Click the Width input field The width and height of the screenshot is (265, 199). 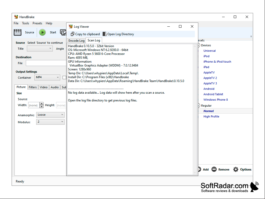pyautogui.click(x=34, y=105)
